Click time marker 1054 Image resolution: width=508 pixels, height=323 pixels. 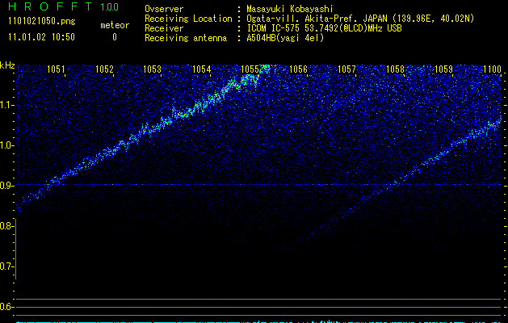coord(202,69)
